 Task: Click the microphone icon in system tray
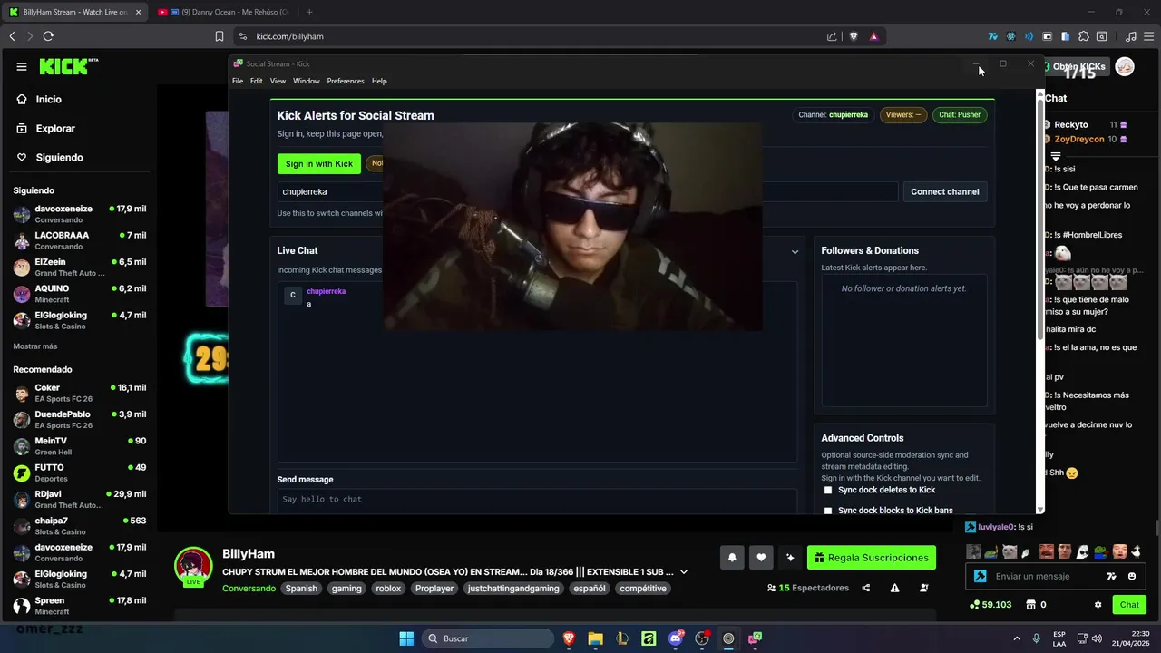[x=1036, y=638]
